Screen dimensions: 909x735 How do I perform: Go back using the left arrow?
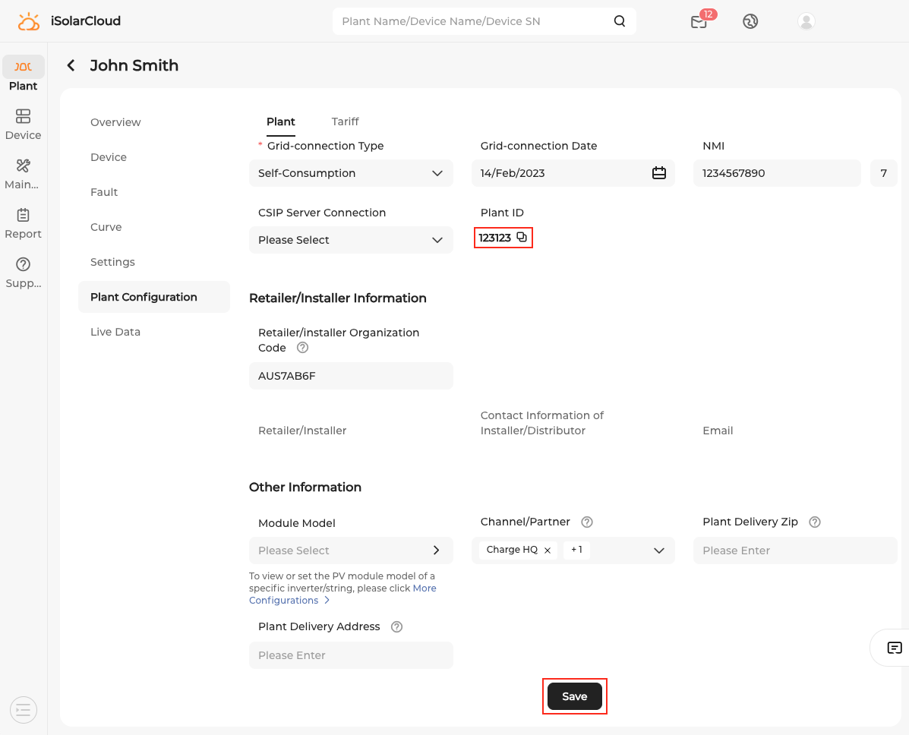pyautogui.click(x=71, y=65)
